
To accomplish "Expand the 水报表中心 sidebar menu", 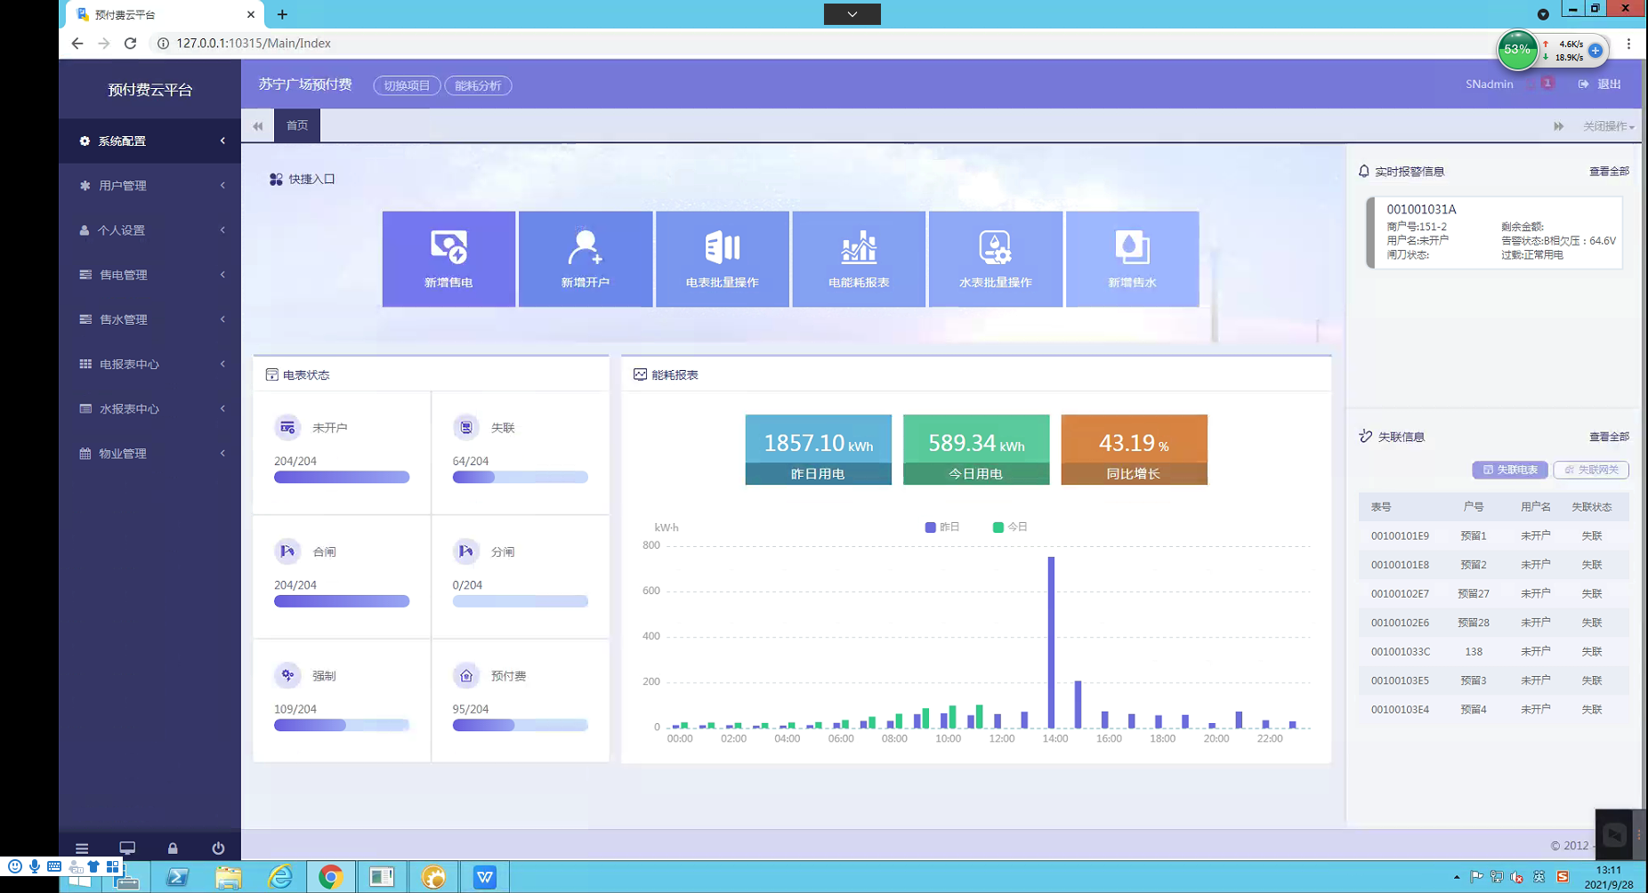I will (x=149, y=408).
